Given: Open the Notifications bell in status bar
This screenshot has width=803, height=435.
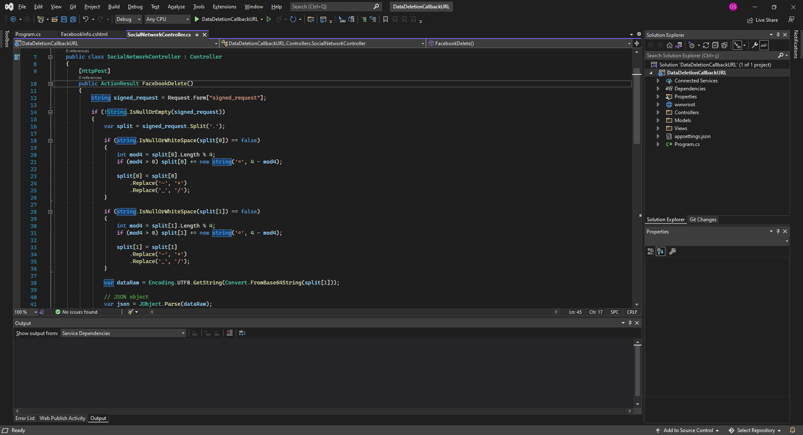Looking at the screenshot, I should coord(792,430).
